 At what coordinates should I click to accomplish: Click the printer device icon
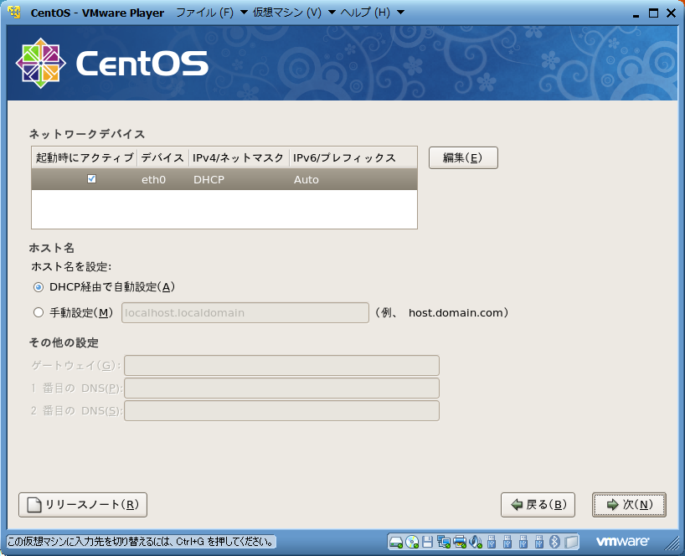pyautogui.click(x=460, y=541)
